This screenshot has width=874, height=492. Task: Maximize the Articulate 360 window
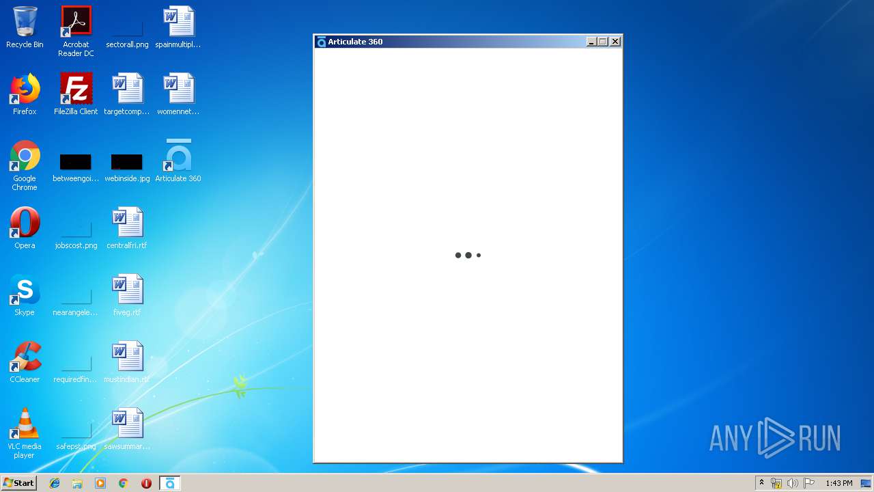pyautogui.click(x=603, y=42)
